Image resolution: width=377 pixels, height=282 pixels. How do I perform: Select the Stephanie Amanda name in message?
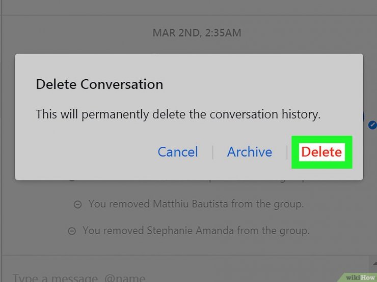[x=190, y=231]
